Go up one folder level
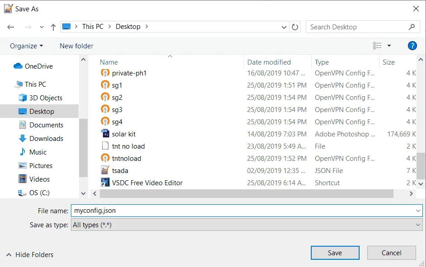426x267 pixels. pyautogui.click(x=53, y=27)
